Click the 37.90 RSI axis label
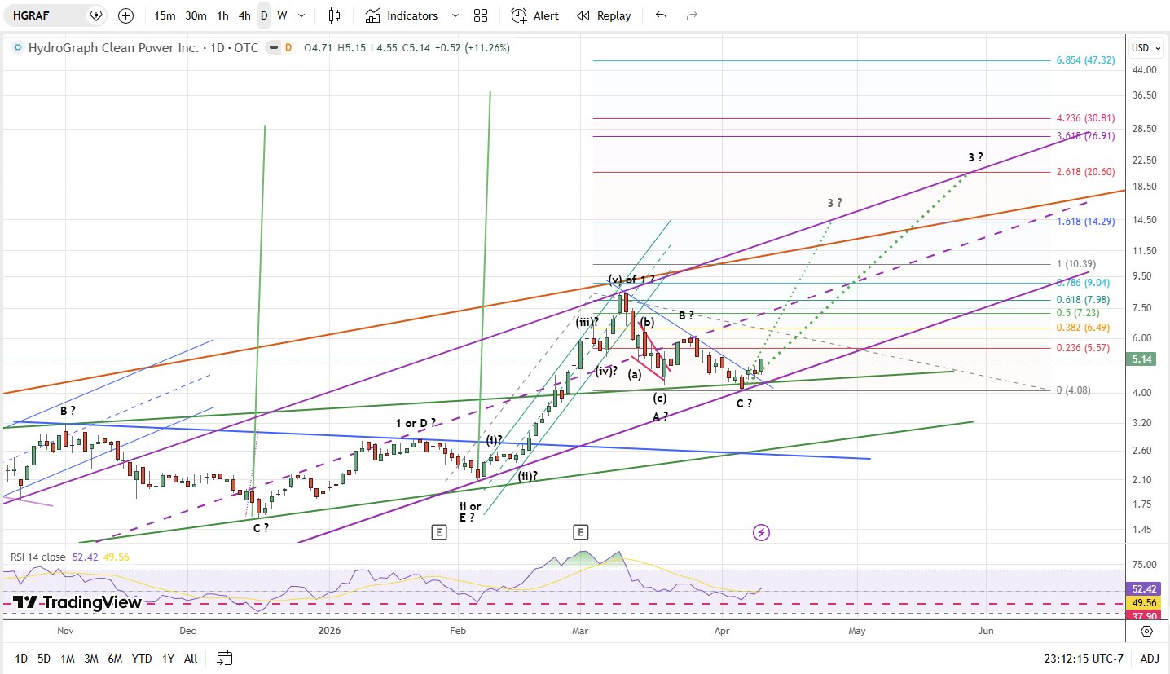This screenshot has height=674, width=1170. click(x=1143, y=615)
